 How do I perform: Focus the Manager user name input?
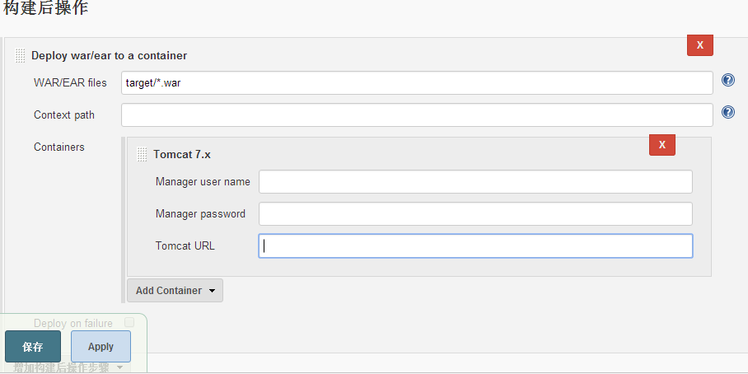475,182
